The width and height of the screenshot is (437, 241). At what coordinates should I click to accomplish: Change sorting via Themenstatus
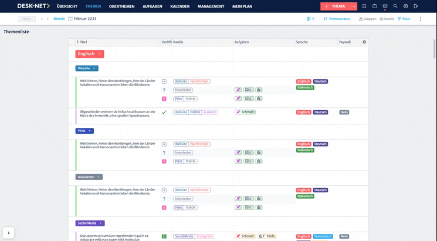(337, 19)
